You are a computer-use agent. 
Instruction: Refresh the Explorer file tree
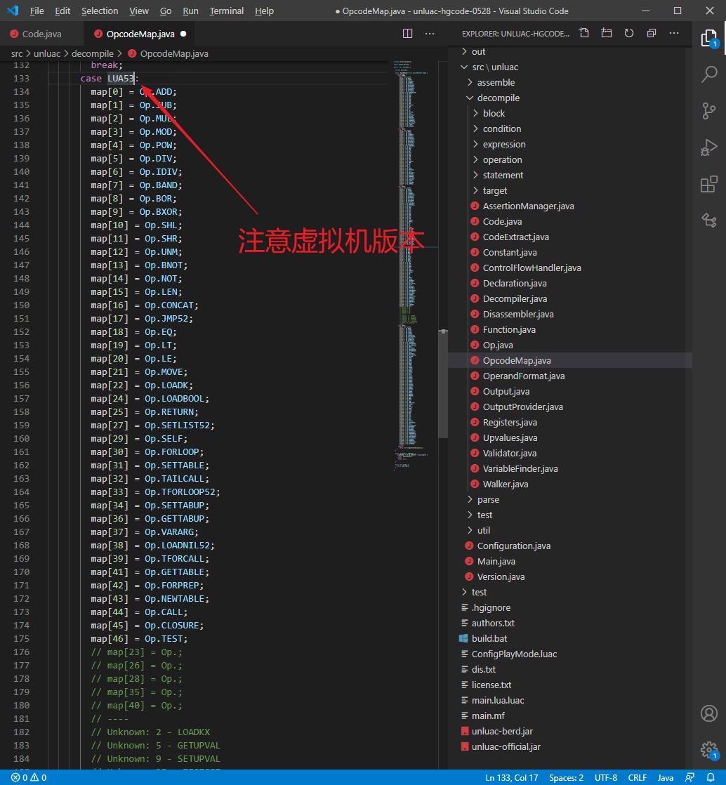point(629,33)
